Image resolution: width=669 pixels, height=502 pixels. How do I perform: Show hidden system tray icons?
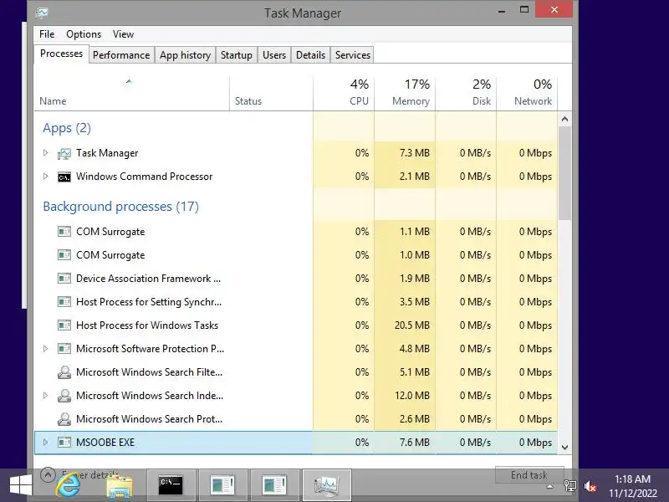pyautogui.click(x=550, y=486)
